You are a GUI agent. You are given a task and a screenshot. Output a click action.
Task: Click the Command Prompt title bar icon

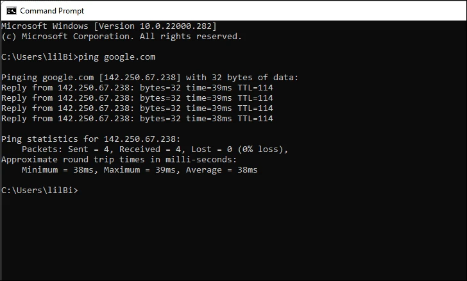click(12, 11)
